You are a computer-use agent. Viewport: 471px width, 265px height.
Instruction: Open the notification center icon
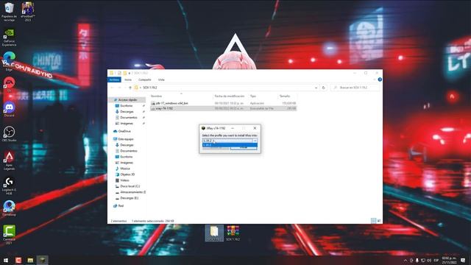pos(463,260)
